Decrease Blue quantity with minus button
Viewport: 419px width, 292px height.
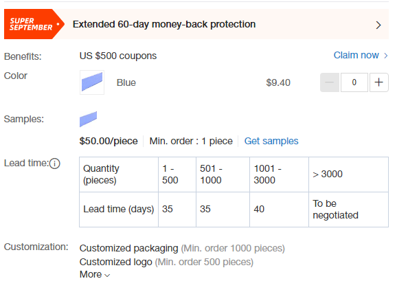click(x=330, y=82)
